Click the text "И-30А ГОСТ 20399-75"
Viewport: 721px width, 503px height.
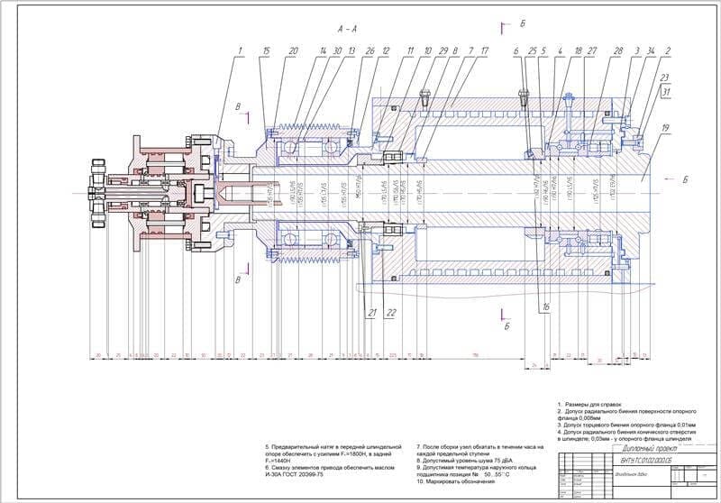pos(295,474)
